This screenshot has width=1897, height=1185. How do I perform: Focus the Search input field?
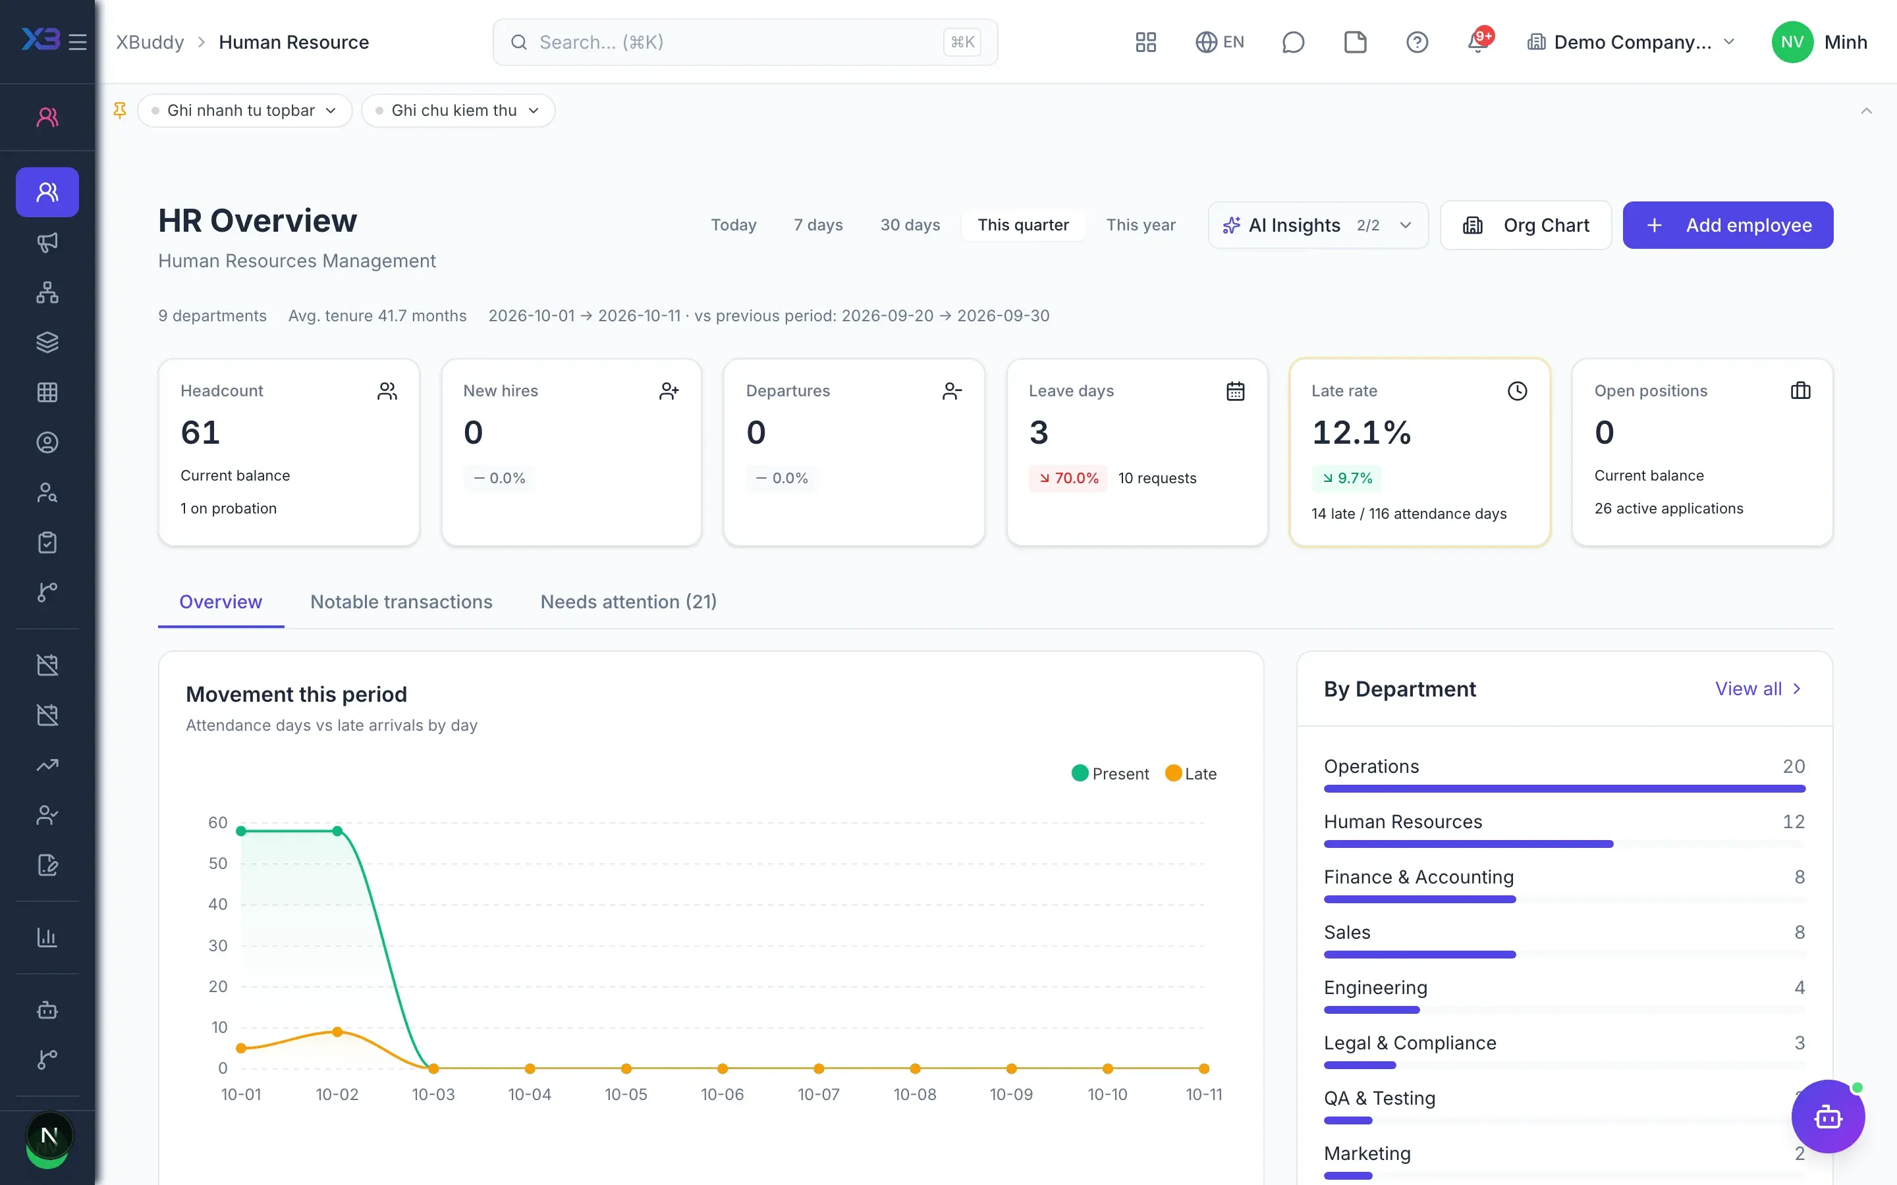click(745, 42)
